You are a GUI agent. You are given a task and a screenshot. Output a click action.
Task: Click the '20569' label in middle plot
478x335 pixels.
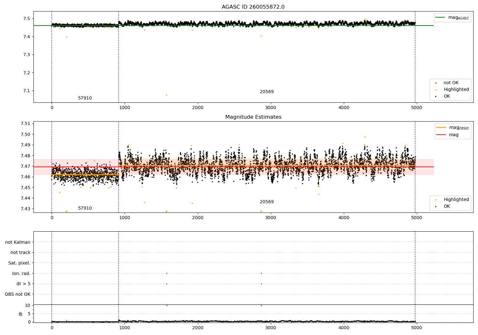[267, 202]
